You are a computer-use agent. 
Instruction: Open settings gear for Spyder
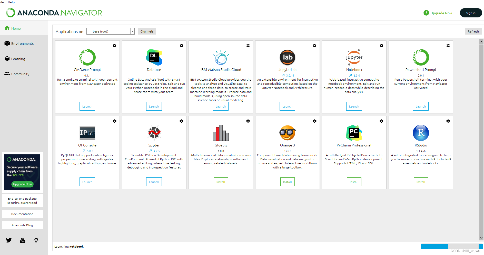(181, 121)
